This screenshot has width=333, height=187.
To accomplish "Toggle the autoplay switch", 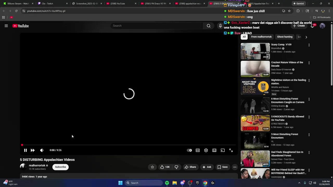I will (x=189, y=150).
